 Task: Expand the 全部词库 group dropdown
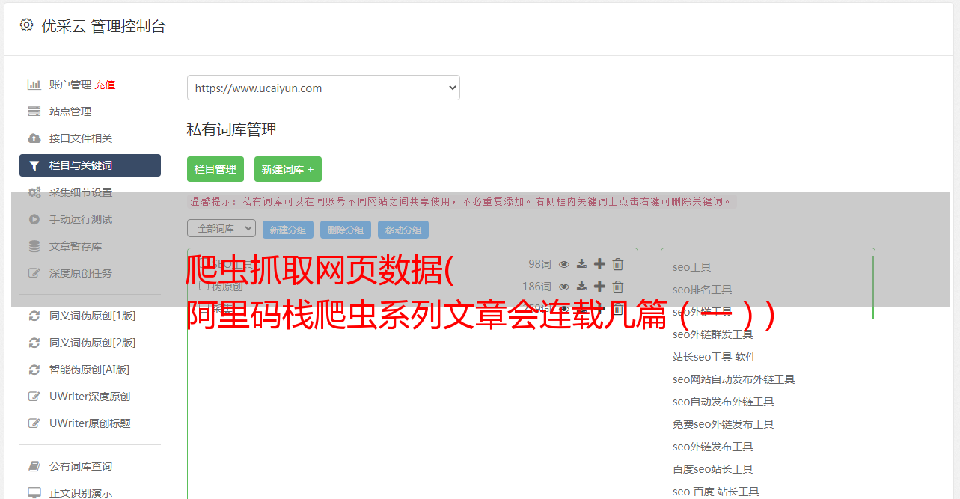(221, 228)
